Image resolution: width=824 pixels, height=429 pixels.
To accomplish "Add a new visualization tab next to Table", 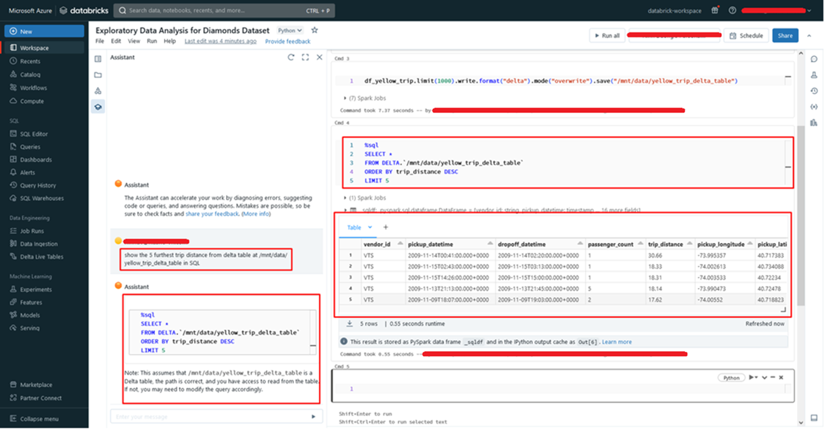I will (386, 227).
